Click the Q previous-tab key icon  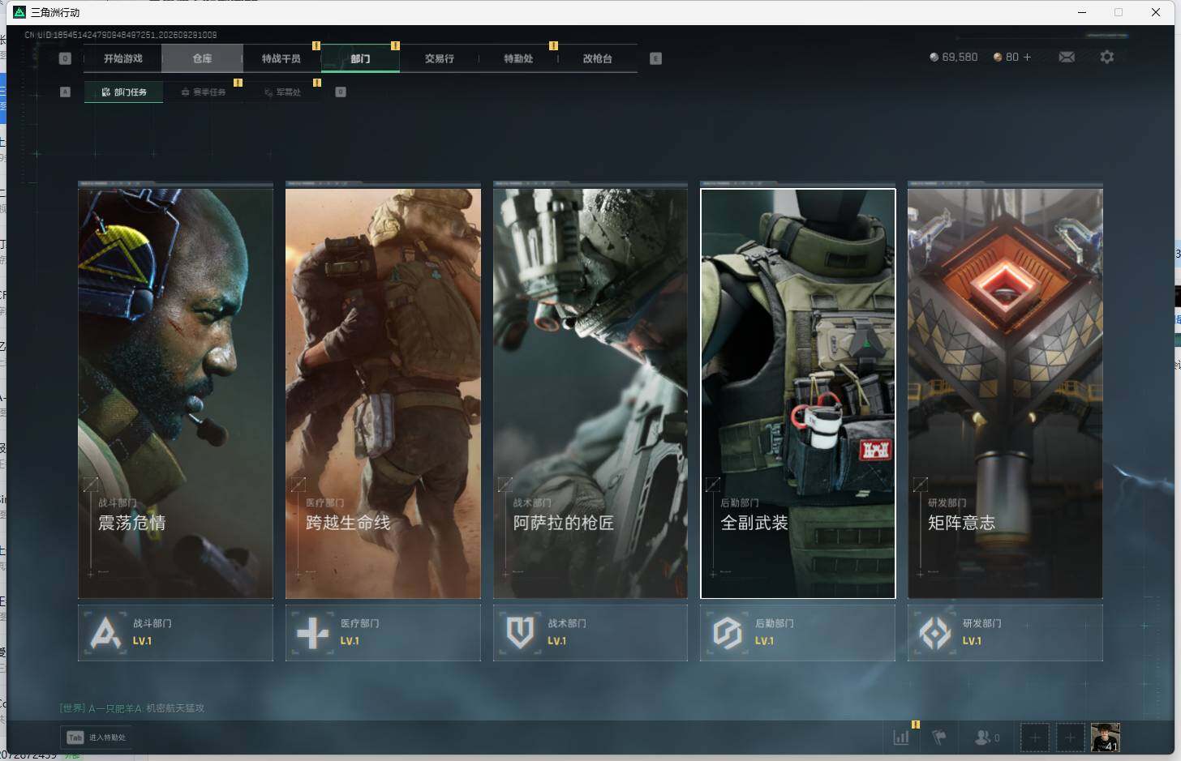click(65, 58)
